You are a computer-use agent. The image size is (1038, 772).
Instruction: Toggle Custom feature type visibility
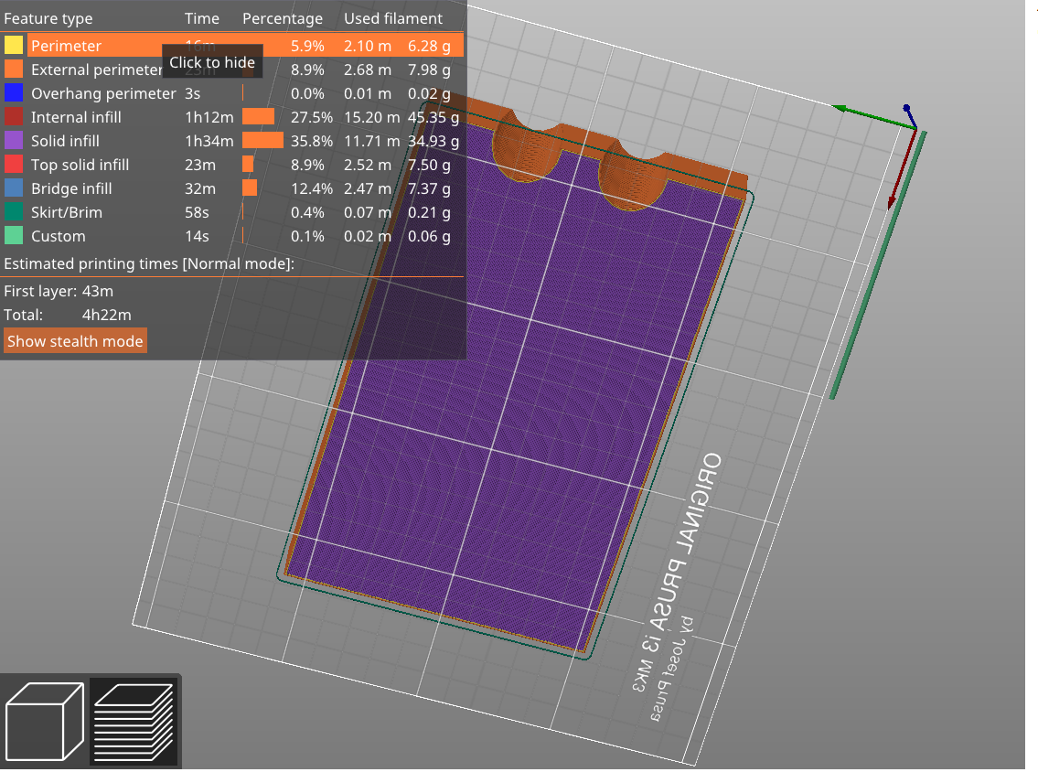pyautogui.click(x=233, y=236)
